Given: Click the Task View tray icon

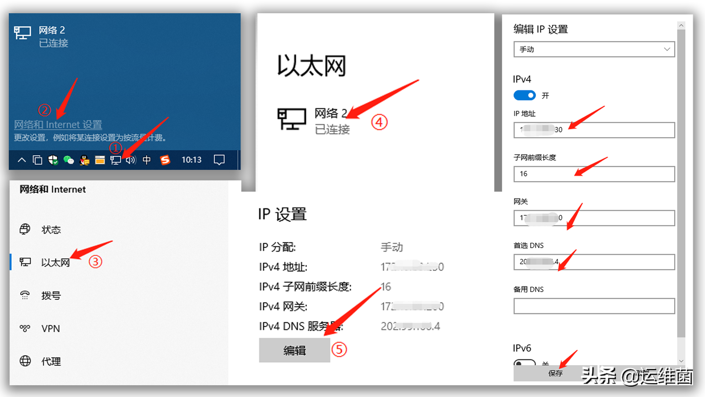Looking at the screenshot, I should click(x=37, y=160).
